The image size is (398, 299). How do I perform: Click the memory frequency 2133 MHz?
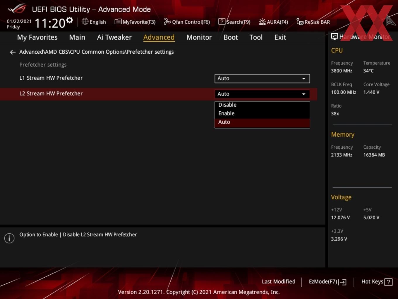pos(342,155)
